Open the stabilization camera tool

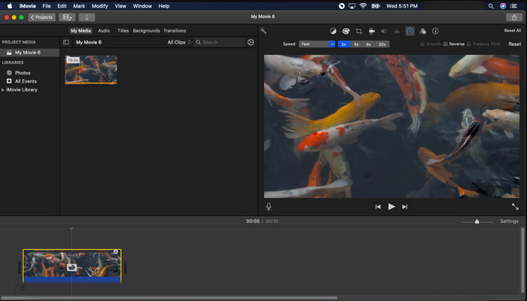click(x=371, y=31)
